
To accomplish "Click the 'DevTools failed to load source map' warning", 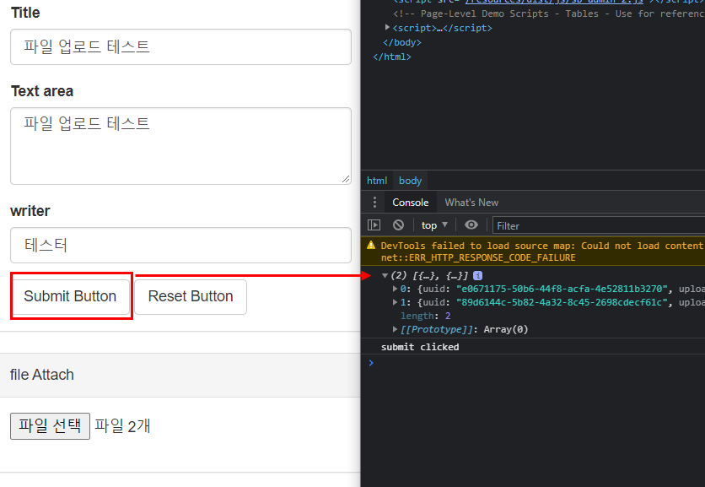I will (x=541, y=246).
